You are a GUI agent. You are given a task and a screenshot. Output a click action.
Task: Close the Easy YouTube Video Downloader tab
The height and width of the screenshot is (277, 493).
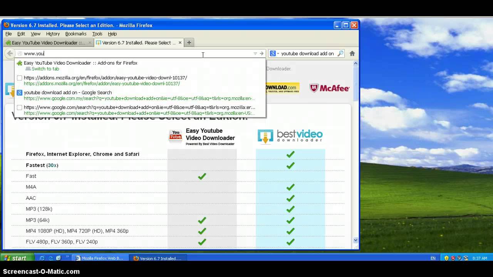click(90, 43)
